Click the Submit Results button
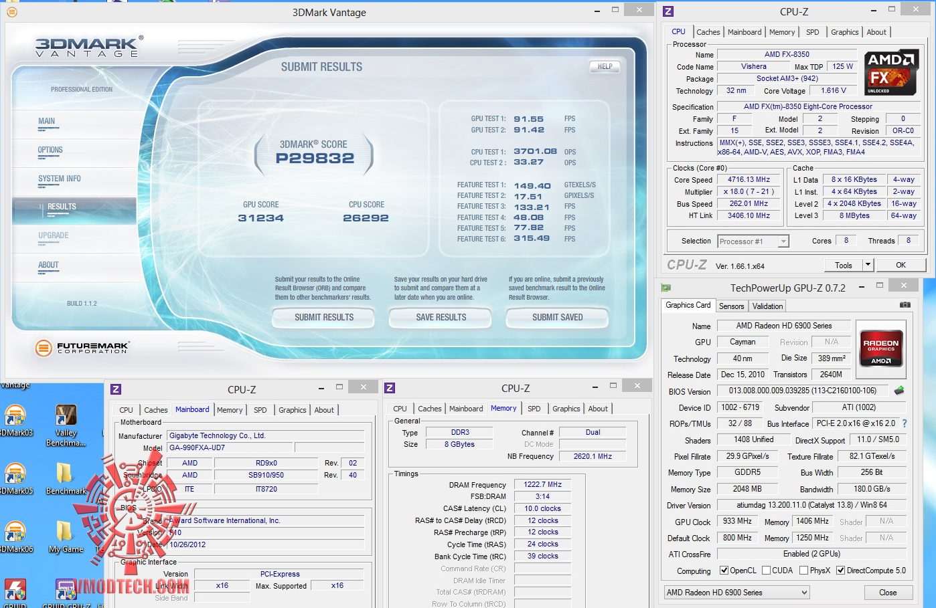Image resolution: width=936 pixels, height=608 pixels. pos(324,317)
